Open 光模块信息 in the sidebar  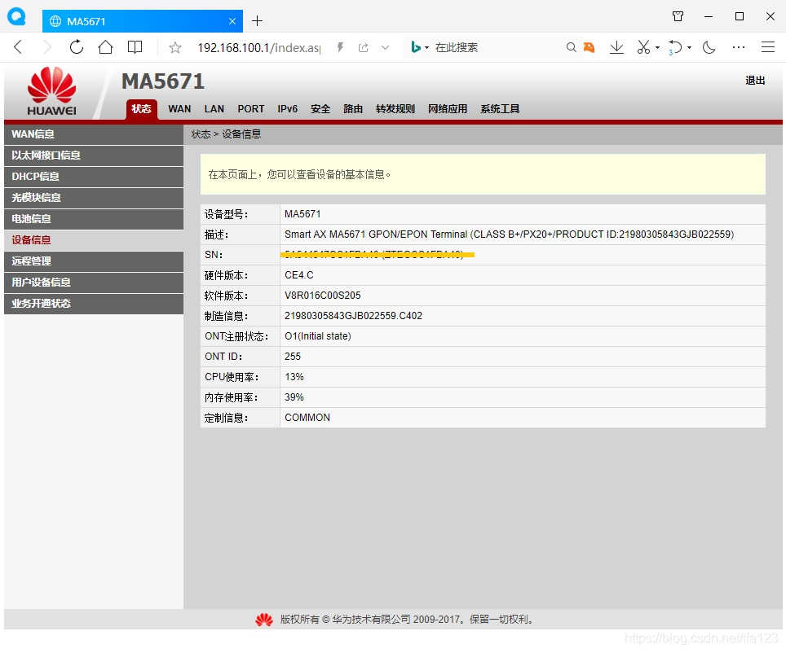(94, 198)
